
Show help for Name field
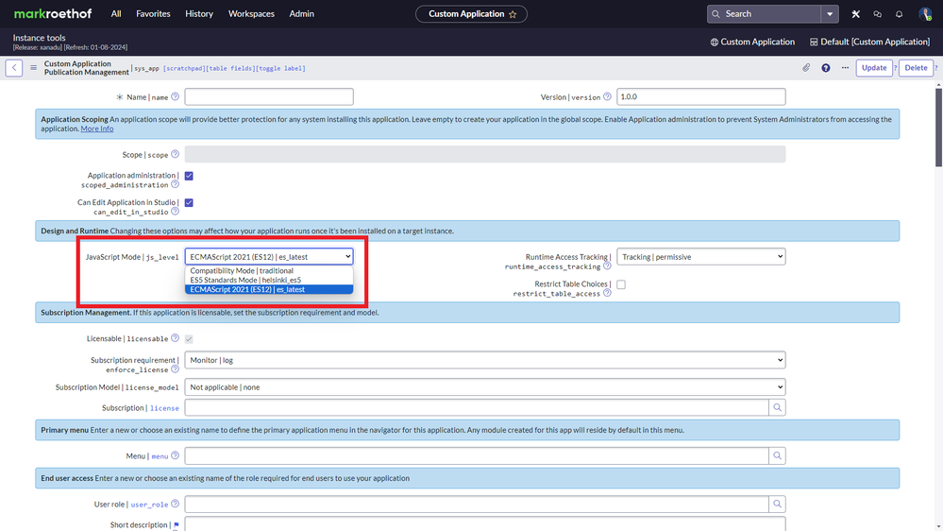pos(175,96)
